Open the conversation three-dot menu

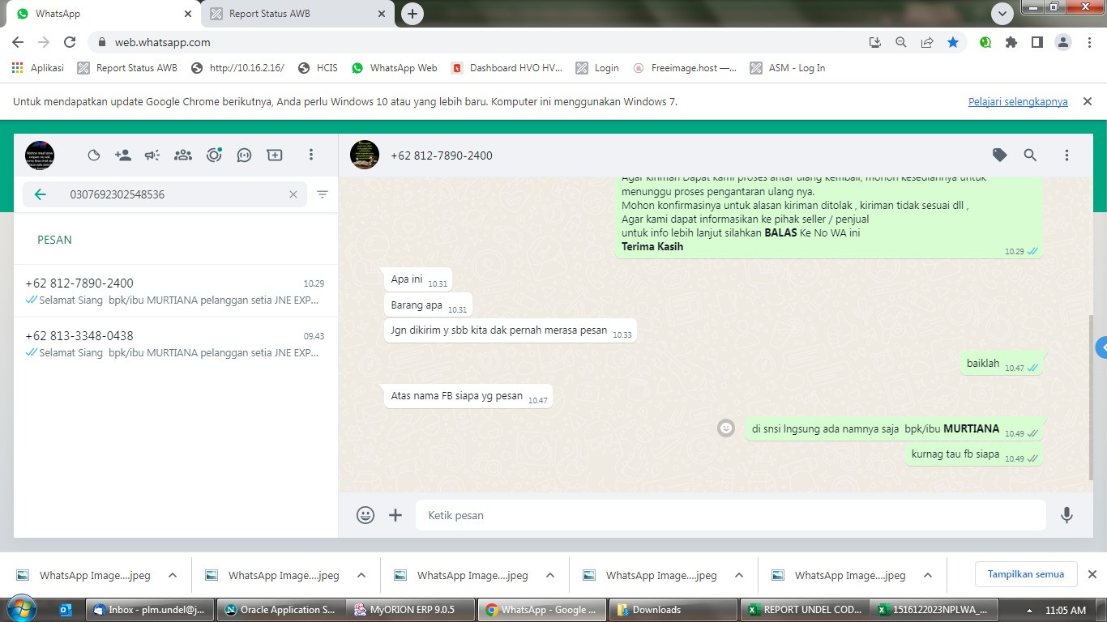click(x=1066, y=155)
